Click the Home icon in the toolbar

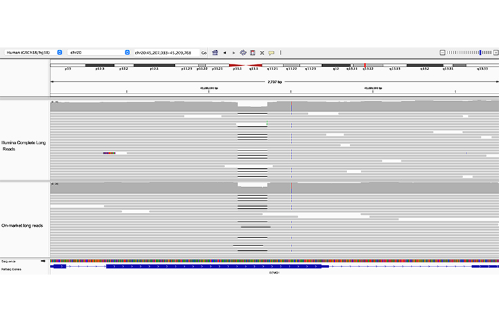215,52
